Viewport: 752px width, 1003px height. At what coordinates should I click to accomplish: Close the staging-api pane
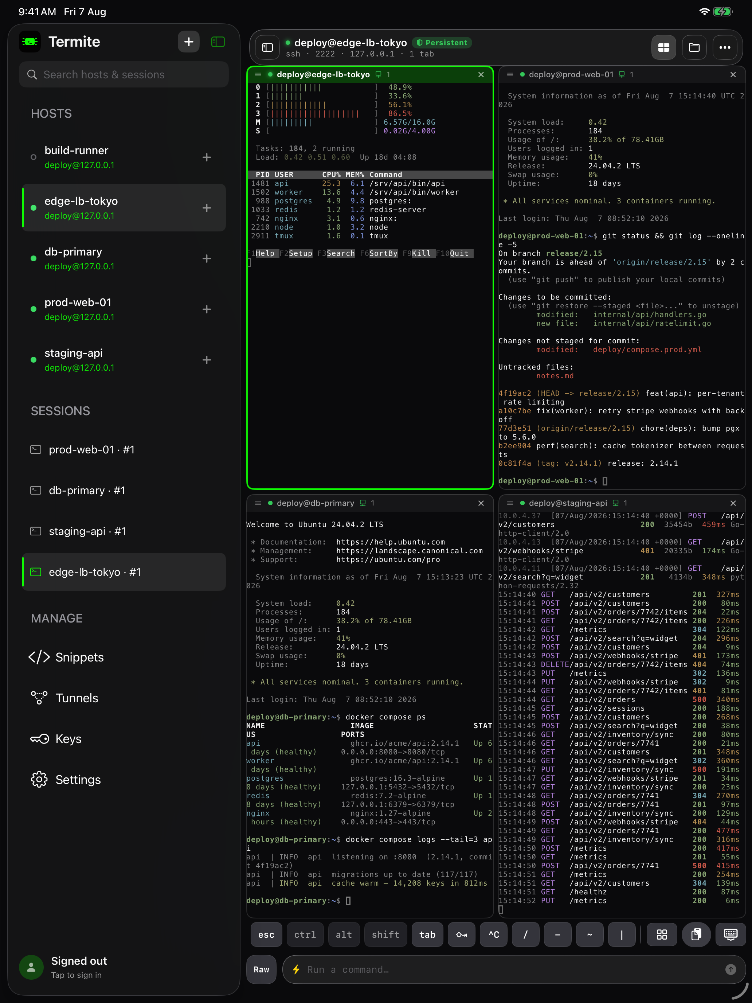733,503
